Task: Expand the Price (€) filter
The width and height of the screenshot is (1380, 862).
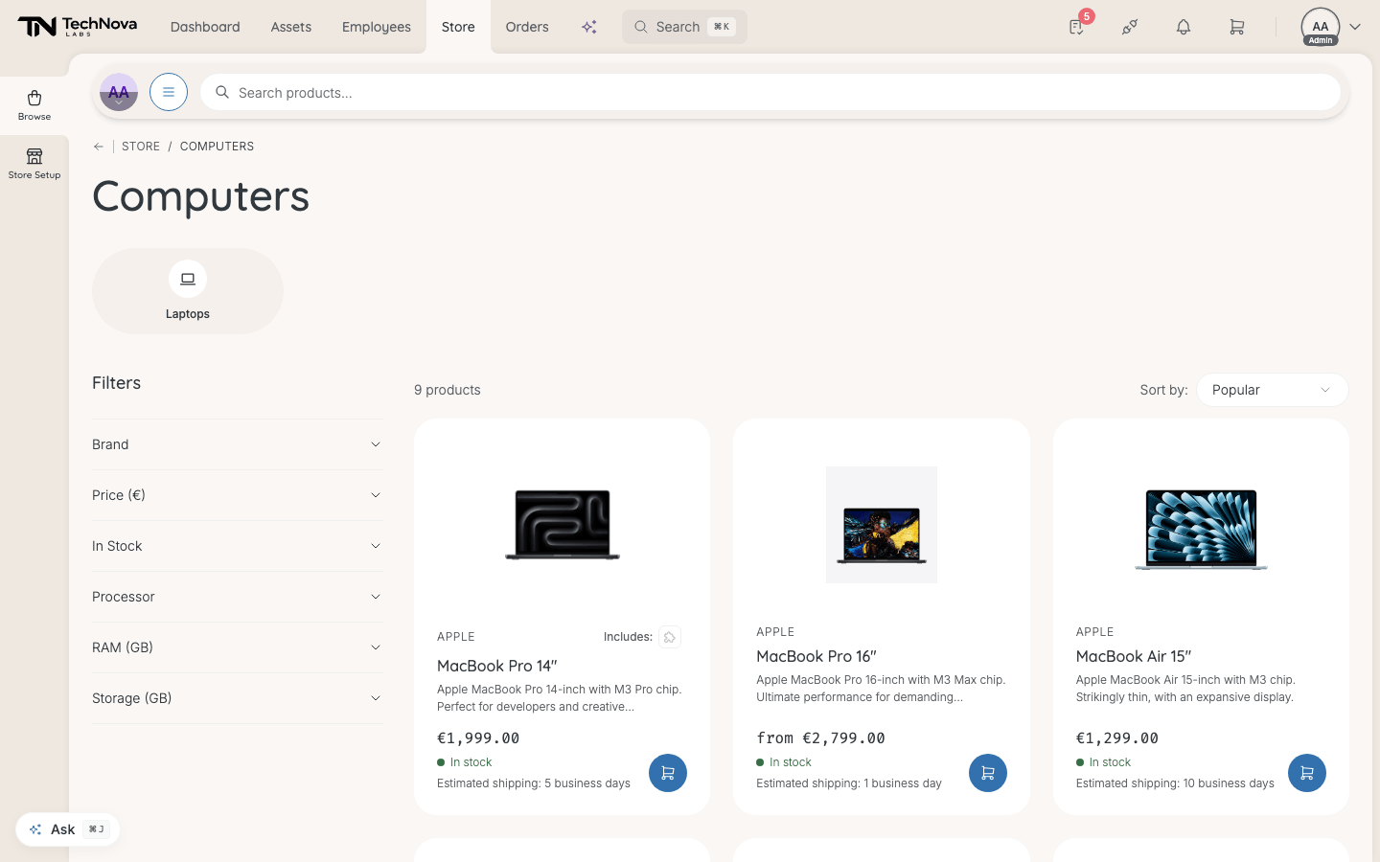Action: click(238, 495)
